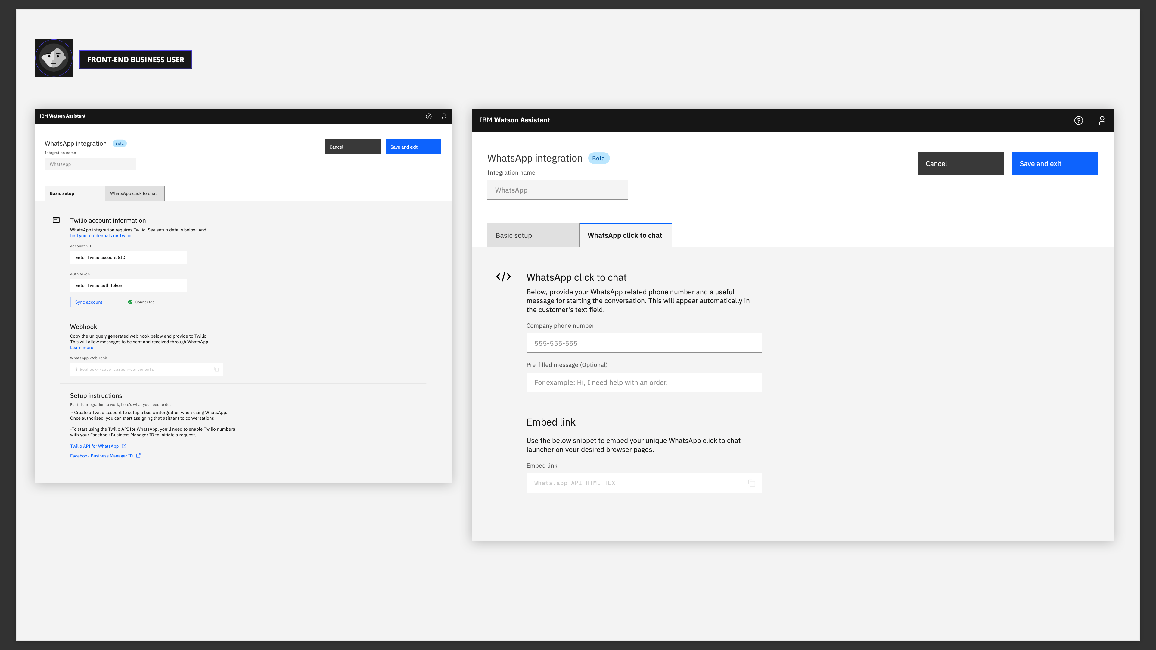The image size is (1156, 650).
Task: Click the Webhook heading
Action: (x=83, y=327)
